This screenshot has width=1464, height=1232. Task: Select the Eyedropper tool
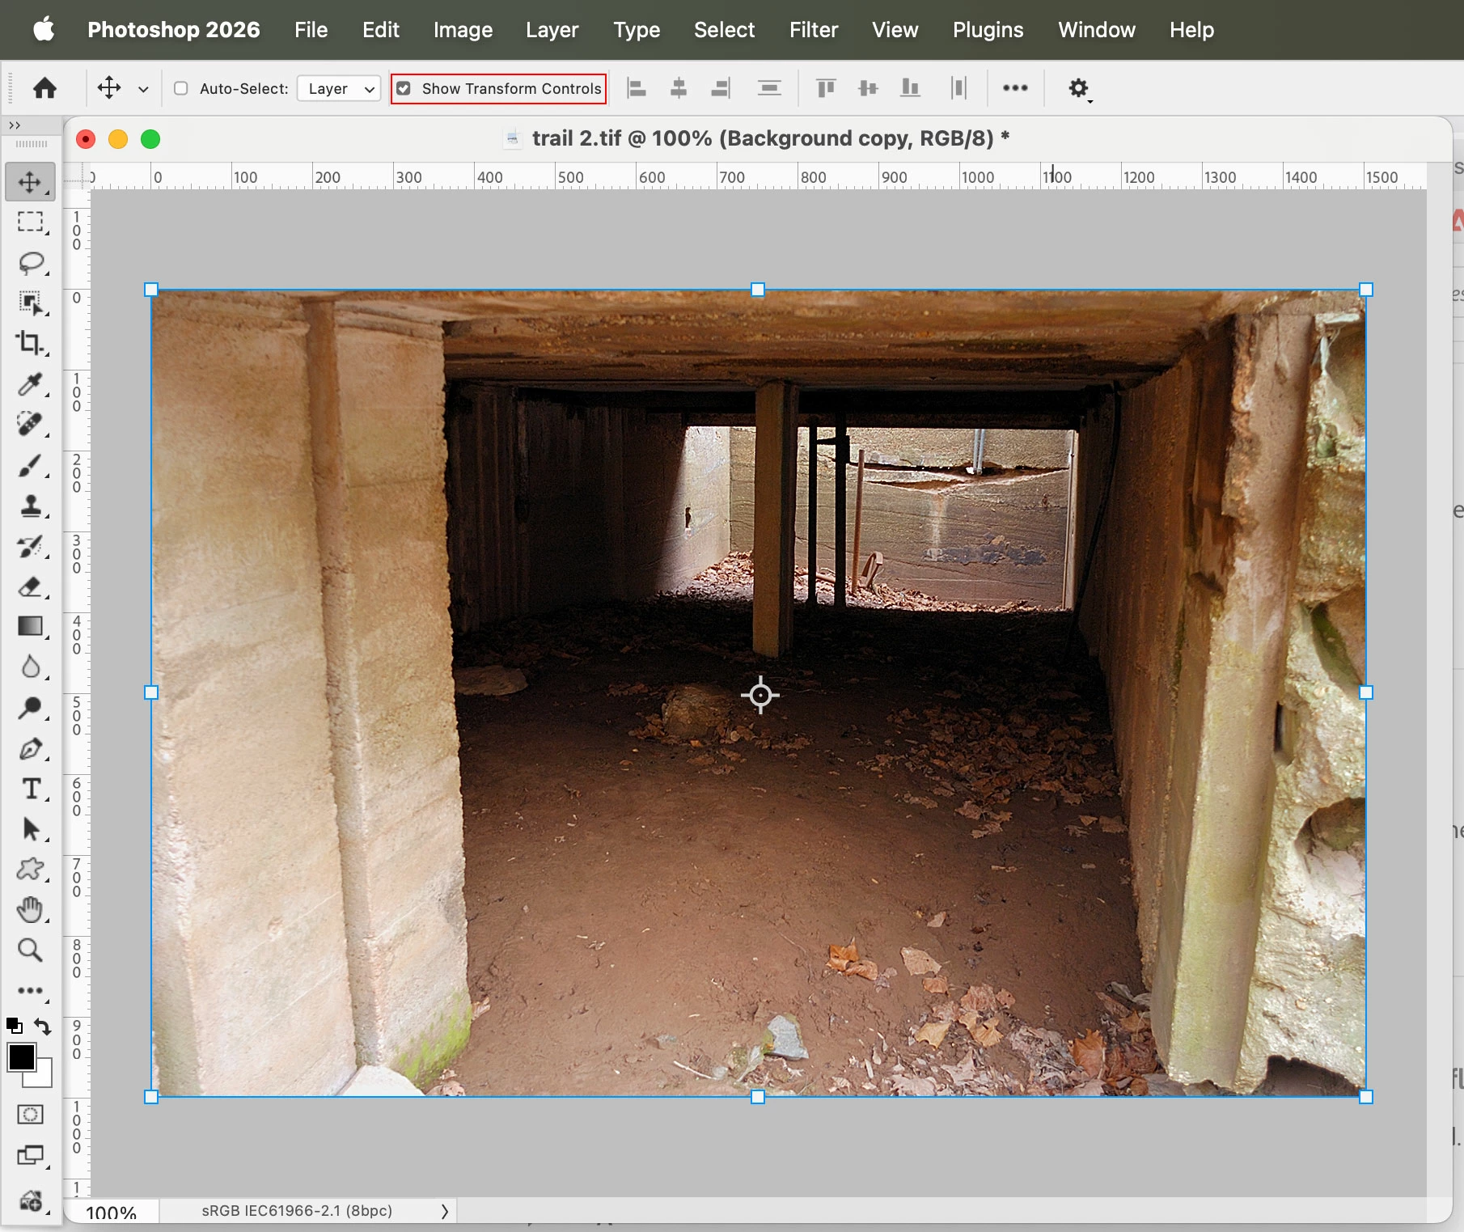(31, 384)
